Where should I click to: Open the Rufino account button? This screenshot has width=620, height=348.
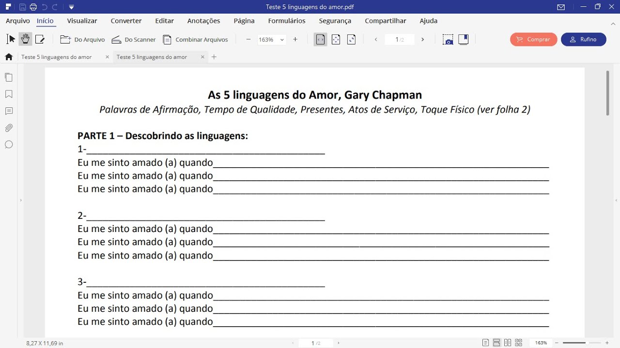(584, 40)
